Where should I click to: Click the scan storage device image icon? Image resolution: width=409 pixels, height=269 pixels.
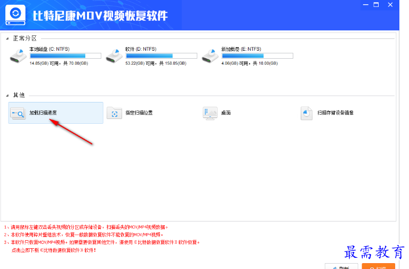pyautogui.click(x=307, y=113)
